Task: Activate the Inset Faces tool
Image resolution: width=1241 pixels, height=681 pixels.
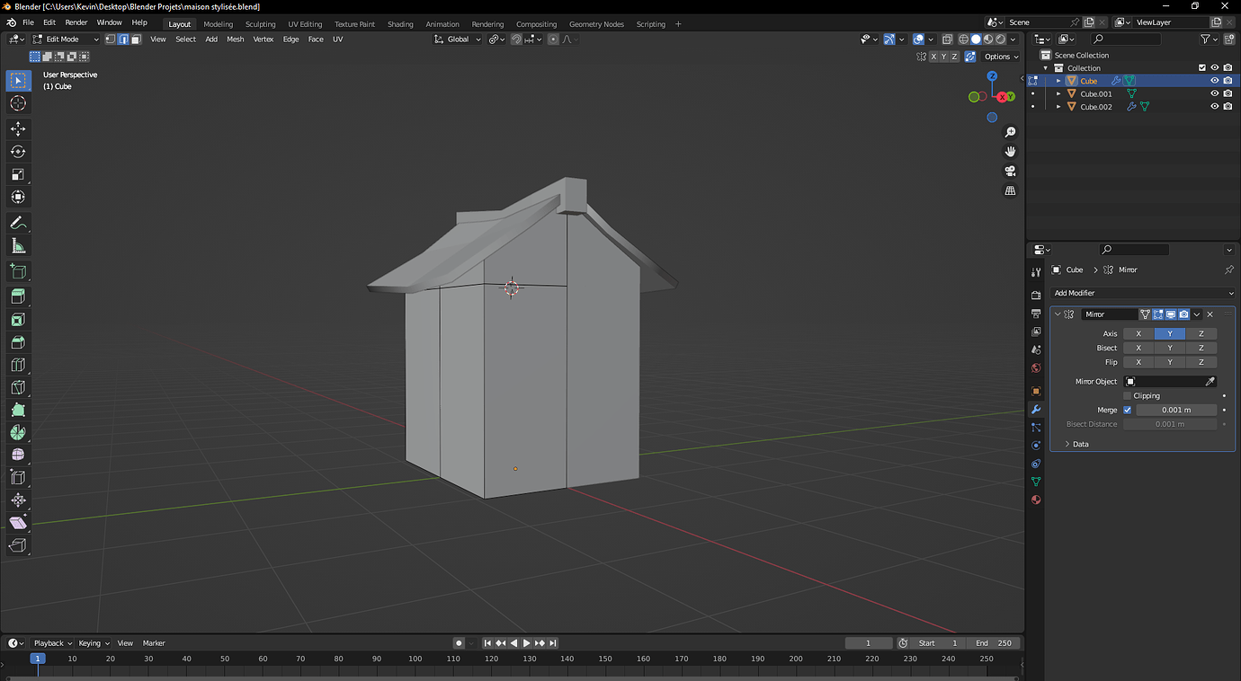Action: (18, 319)
